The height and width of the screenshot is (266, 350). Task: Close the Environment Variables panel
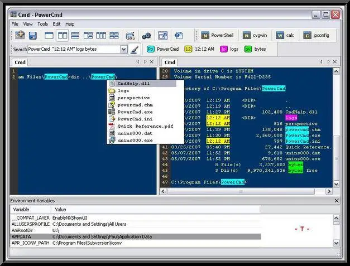[x=336, y=200]
